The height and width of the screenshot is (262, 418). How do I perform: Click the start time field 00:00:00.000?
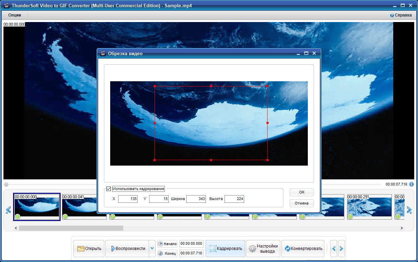point(192,244)
